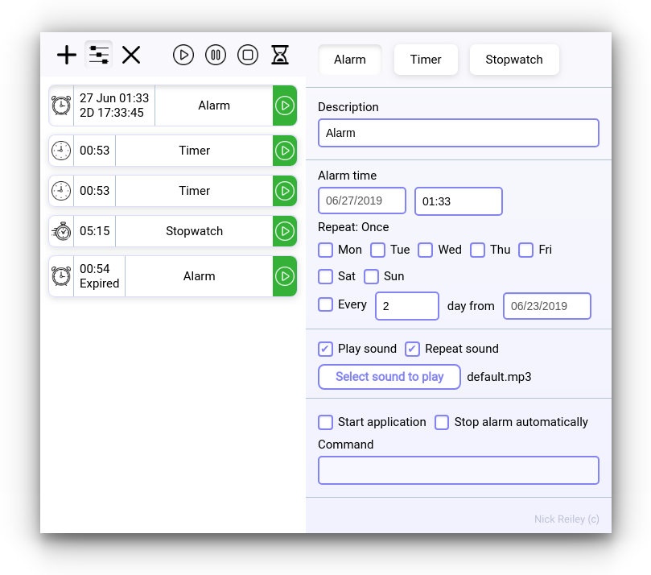This screenshot has height=575, width=651.
Task: Toggle Stop alarm automatically checkbox
Action: 442,422
